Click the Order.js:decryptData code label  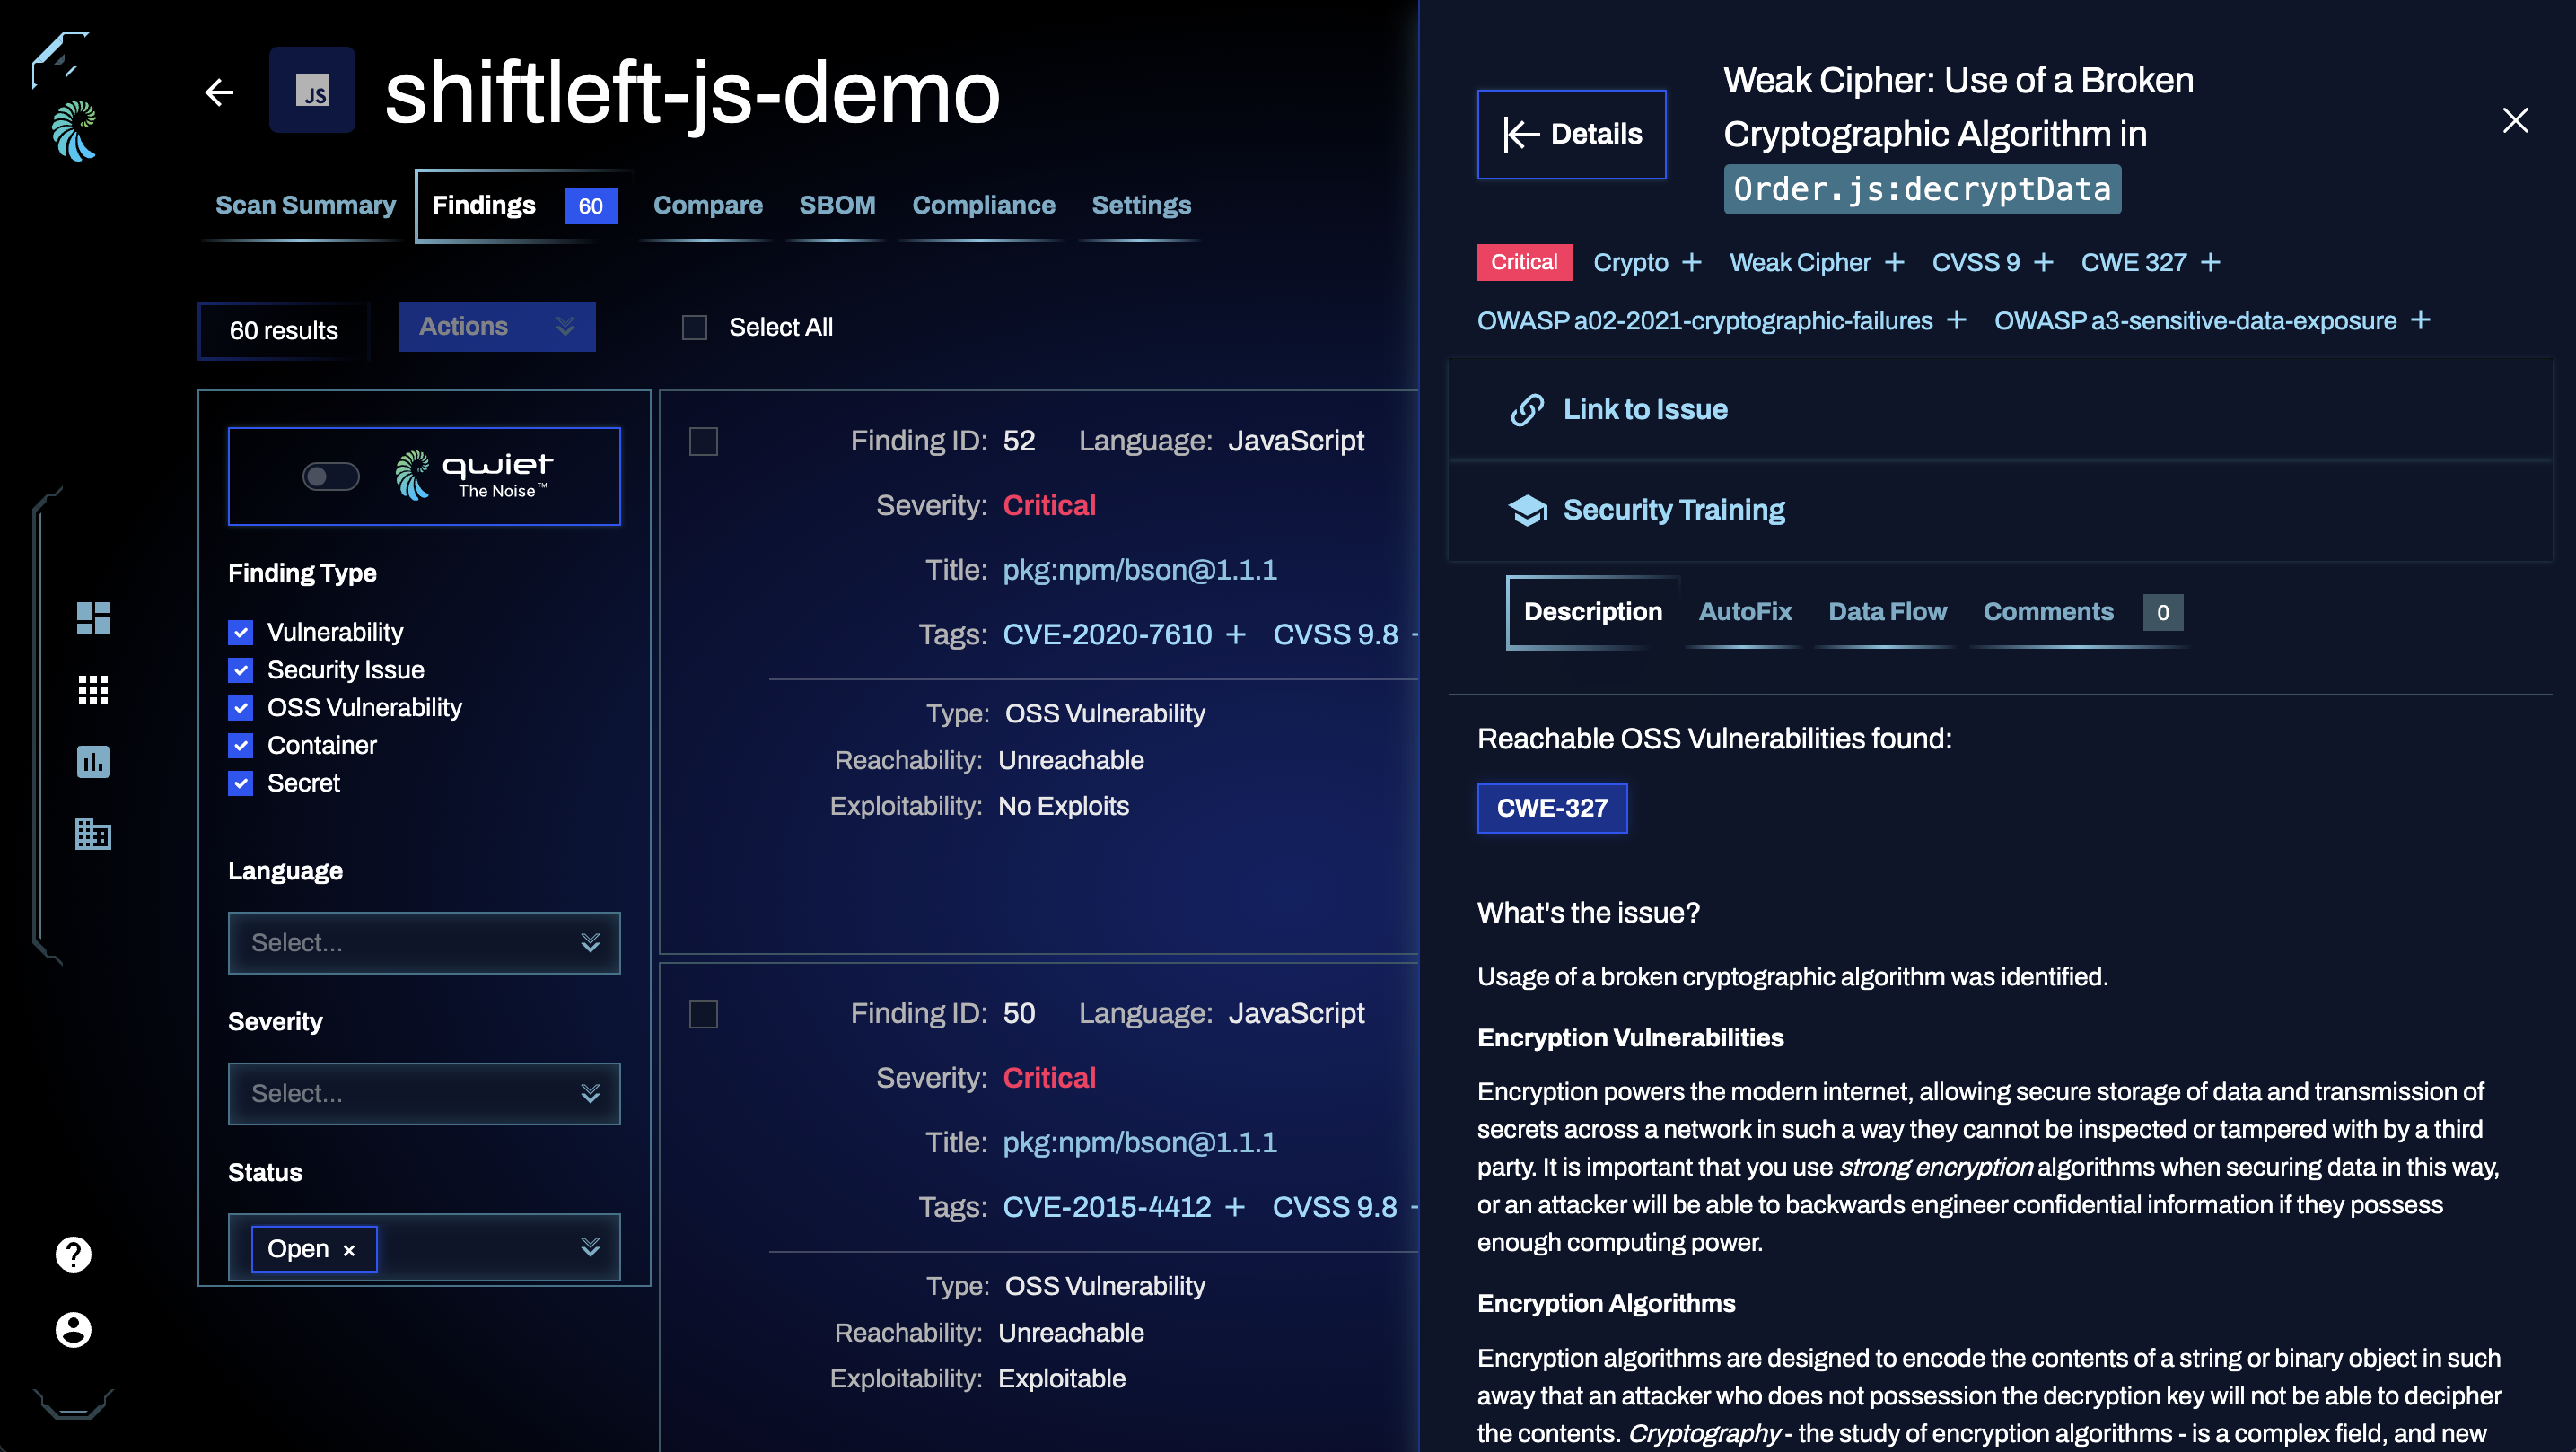pyautogui.click(x=1922, y=189)
